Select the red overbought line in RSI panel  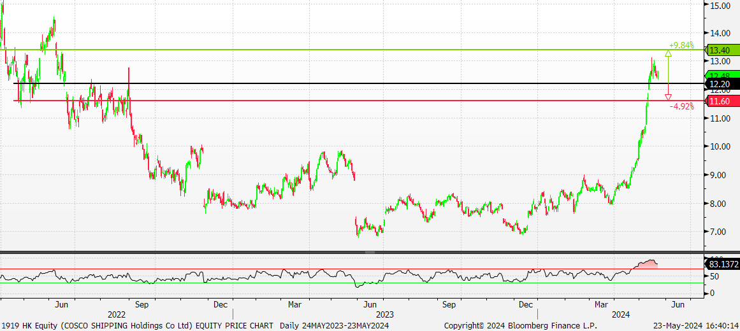(352, 269)
